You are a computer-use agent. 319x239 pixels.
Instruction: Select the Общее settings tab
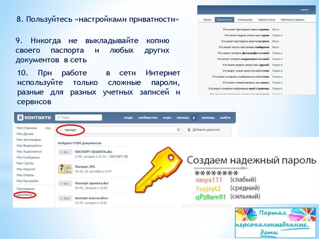[x=207, y=20]
